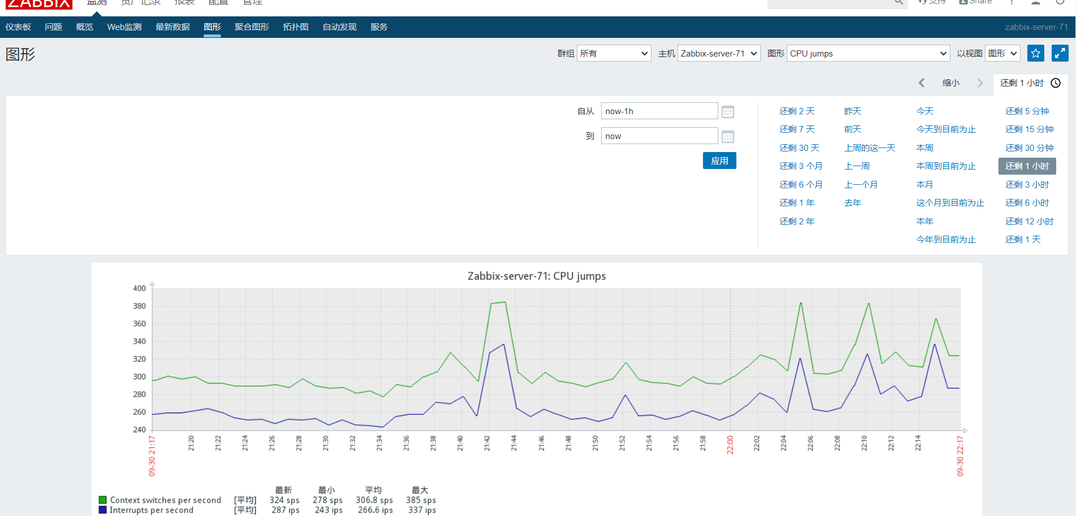Image resolution: width=1076 pixels, height=516 pixels.
Task: Toggle the 还剩 1 小时 time selector tab
Action: 1030,83
